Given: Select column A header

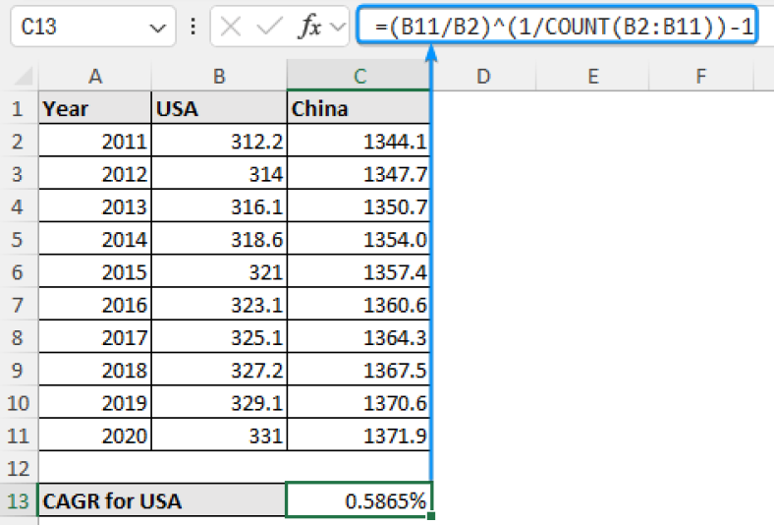Looking at the screenshot, I should coord(94,76).
